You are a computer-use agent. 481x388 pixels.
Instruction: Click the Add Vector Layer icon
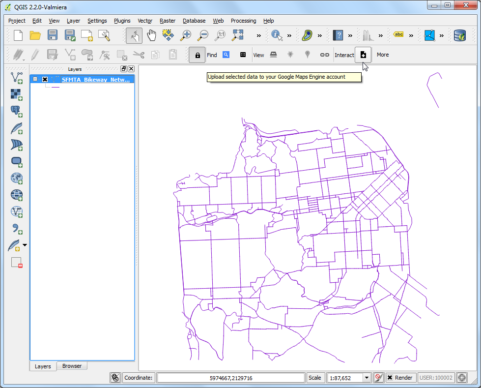[x=17, y=78]
